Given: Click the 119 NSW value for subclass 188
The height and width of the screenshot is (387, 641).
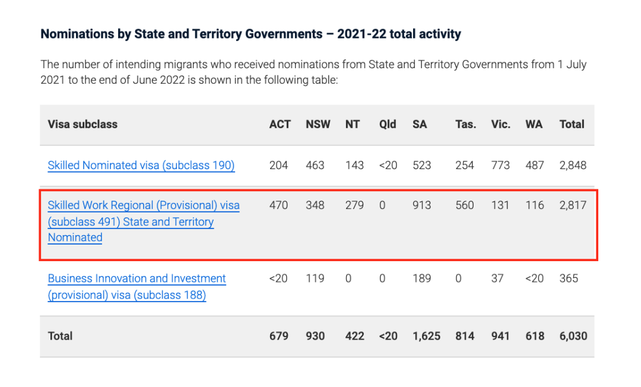Looking at the screenshot, I should pos(315,279).
